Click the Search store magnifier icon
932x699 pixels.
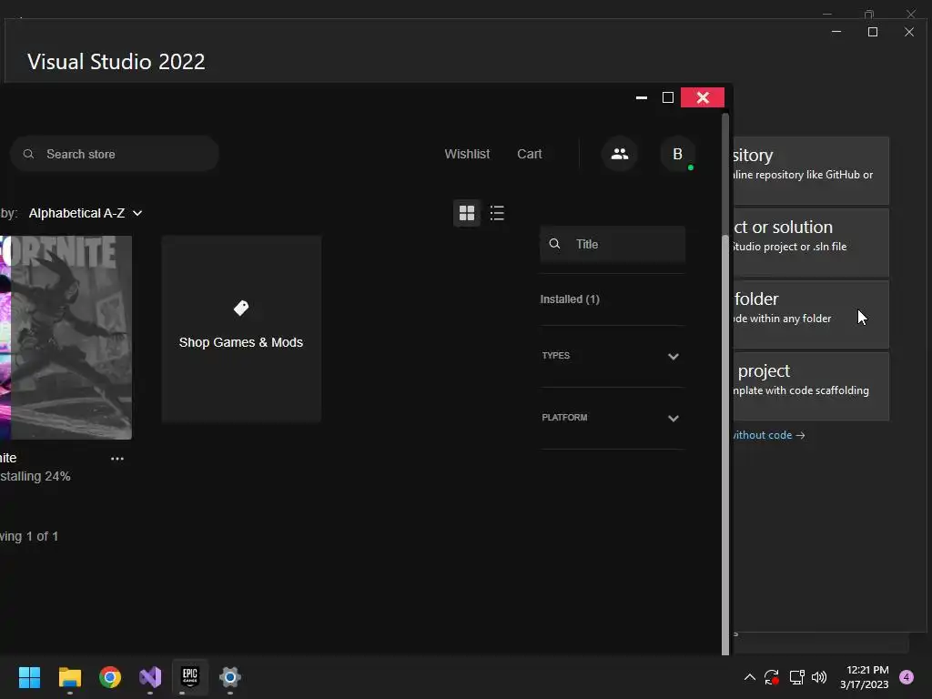[28, 154]
